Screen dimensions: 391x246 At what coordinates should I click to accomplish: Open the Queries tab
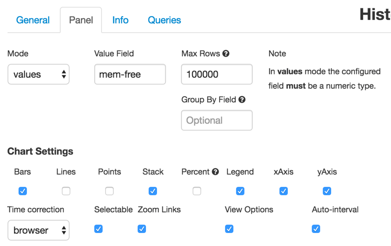click(x=164, y=20)
